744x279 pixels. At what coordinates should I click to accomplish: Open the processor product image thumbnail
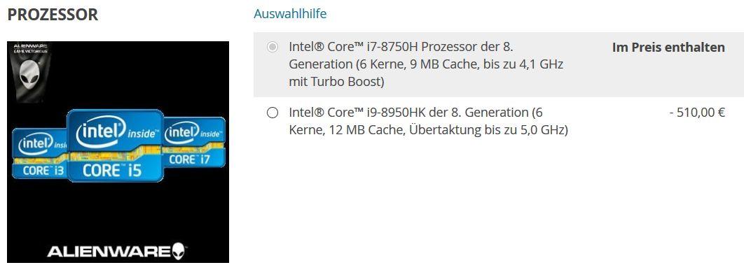coord(118,152)
